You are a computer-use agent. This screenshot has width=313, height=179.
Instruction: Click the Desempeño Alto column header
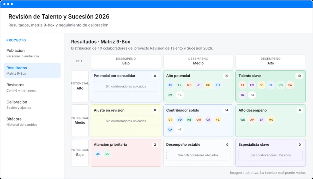271,61
